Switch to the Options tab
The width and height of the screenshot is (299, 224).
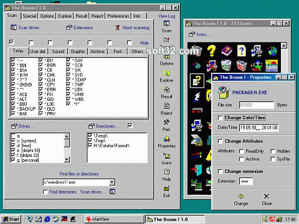pyautogui.click(x=47, y=16)
